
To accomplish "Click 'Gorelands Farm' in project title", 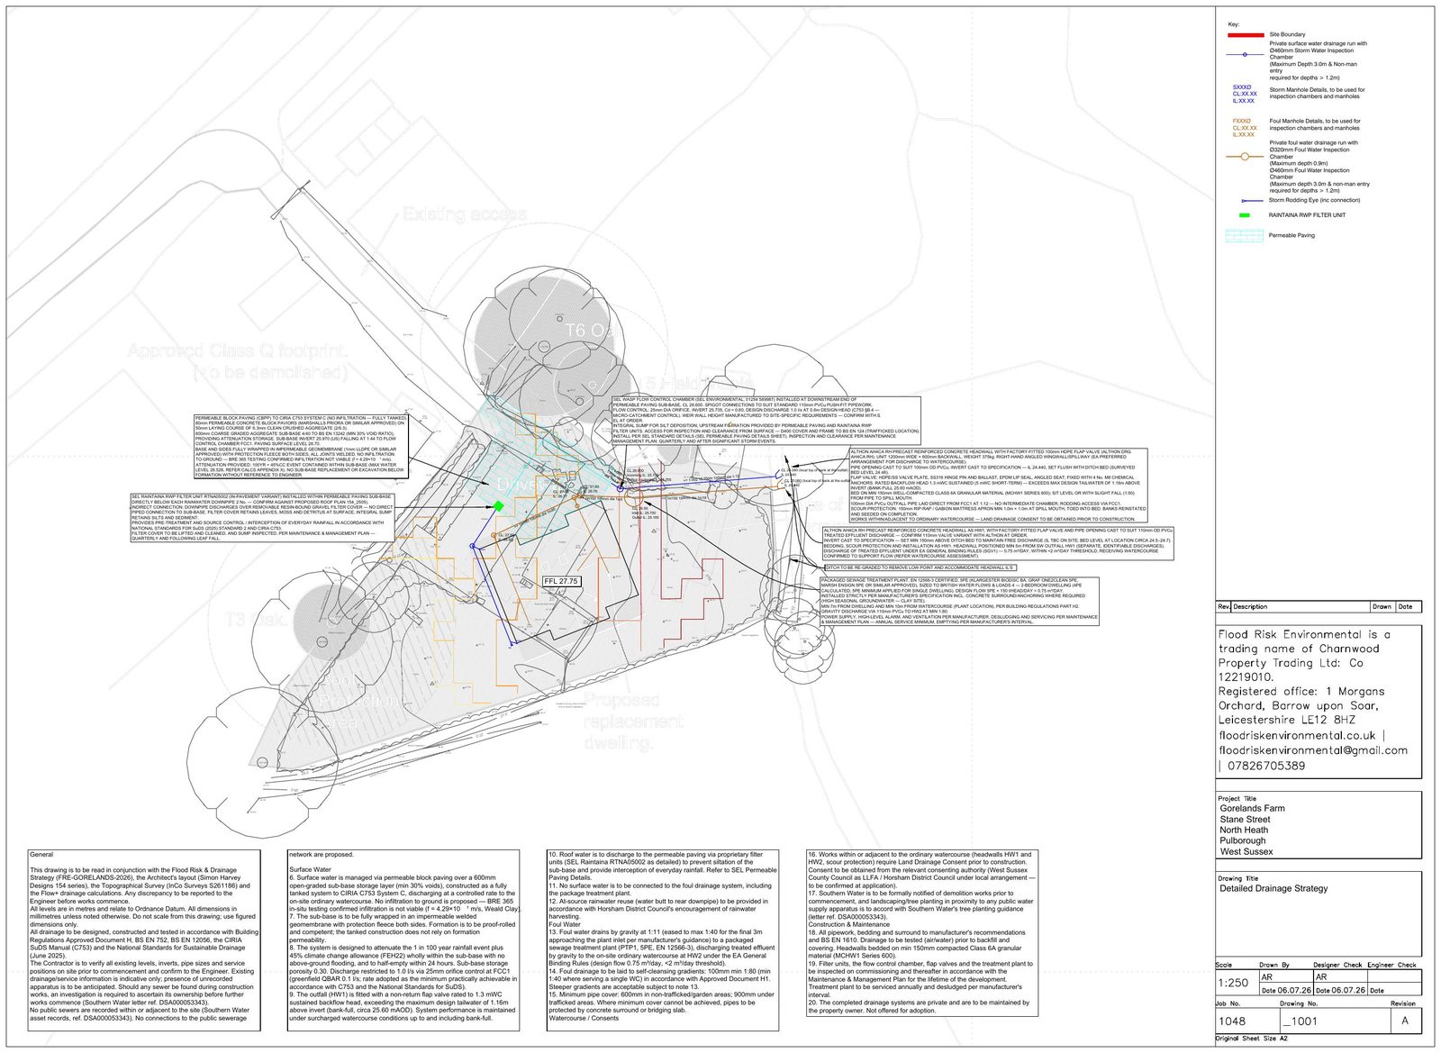I will point(1252,808).
